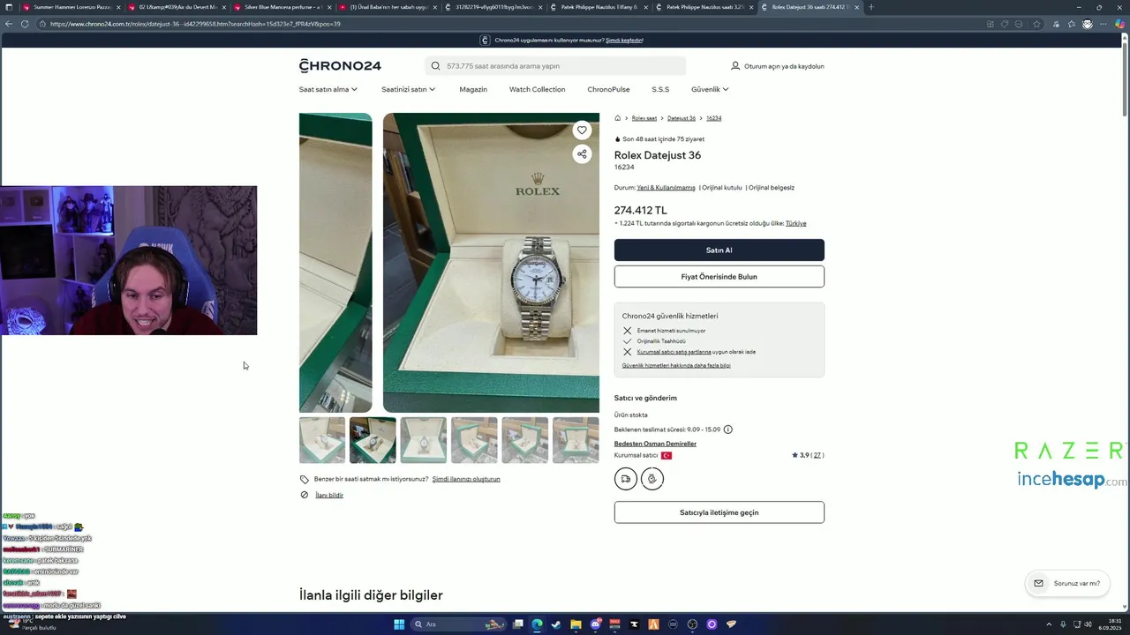The width and height of the screenshot is (1130, 635).
Task: Expand the Güvenlik menu
Action: click(710, 89)
